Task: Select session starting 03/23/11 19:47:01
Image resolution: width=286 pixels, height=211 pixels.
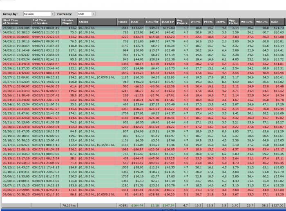Action: point(143,113)
